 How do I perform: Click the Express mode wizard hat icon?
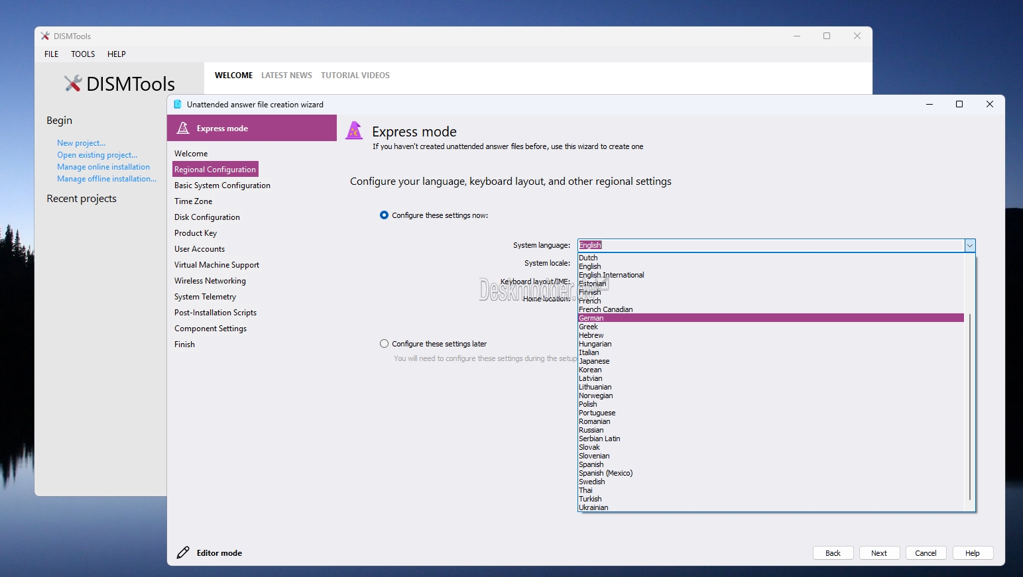(355, 131)
